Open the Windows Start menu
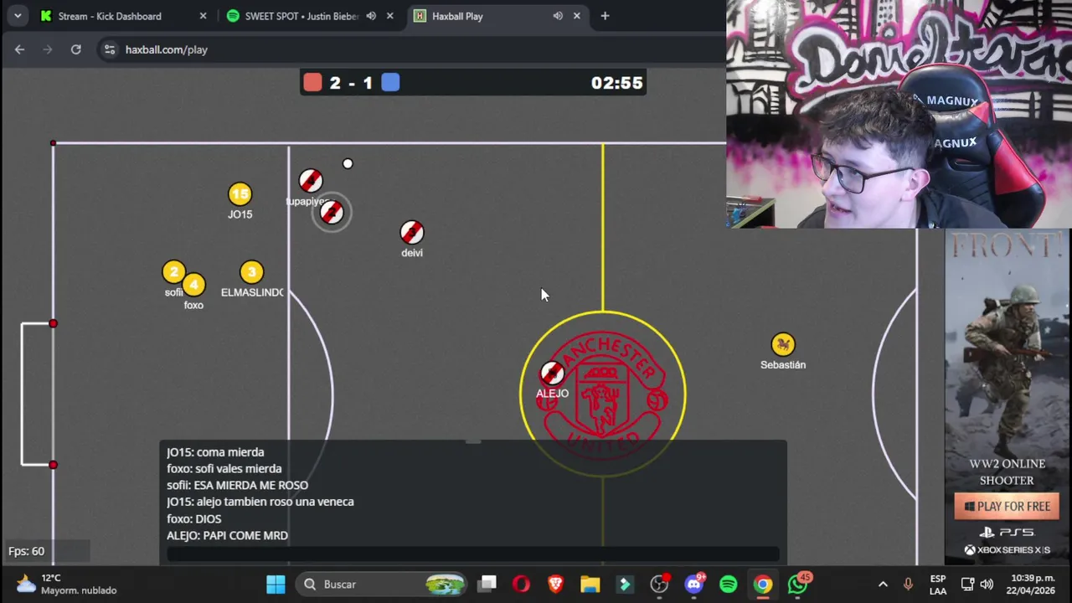1072x603 pixels. coord(276,584)
